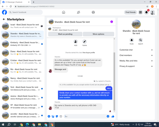Viewport: 159px width, 127px height.
Task: Choose a GIF icon
Action: 61,117
